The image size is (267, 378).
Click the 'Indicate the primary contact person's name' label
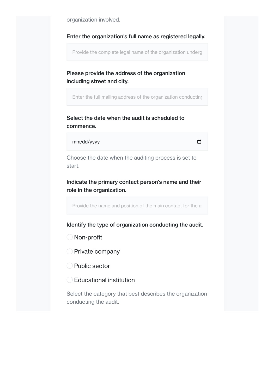(134, 186)
